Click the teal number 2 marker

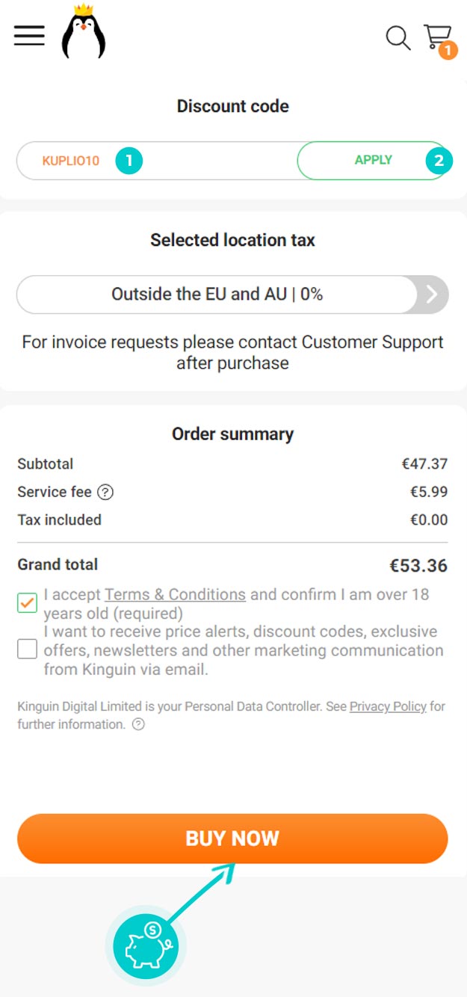point(439,160)
